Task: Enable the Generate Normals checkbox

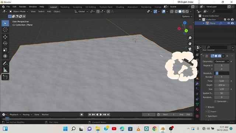Action: (215, 101)
